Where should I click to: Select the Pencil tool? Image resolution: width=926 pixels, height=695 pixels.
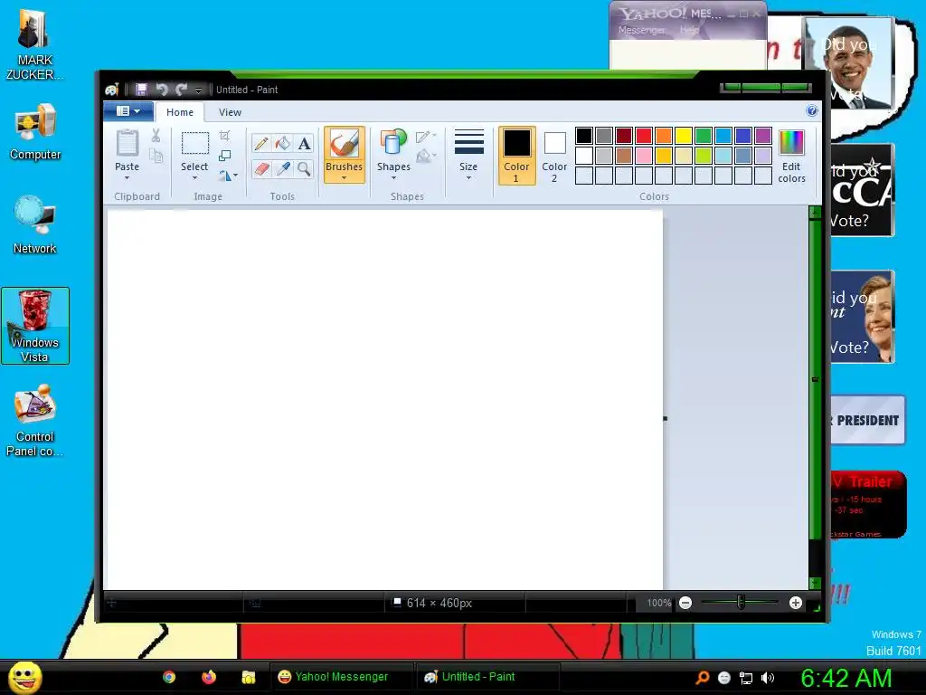pos(261,143)
